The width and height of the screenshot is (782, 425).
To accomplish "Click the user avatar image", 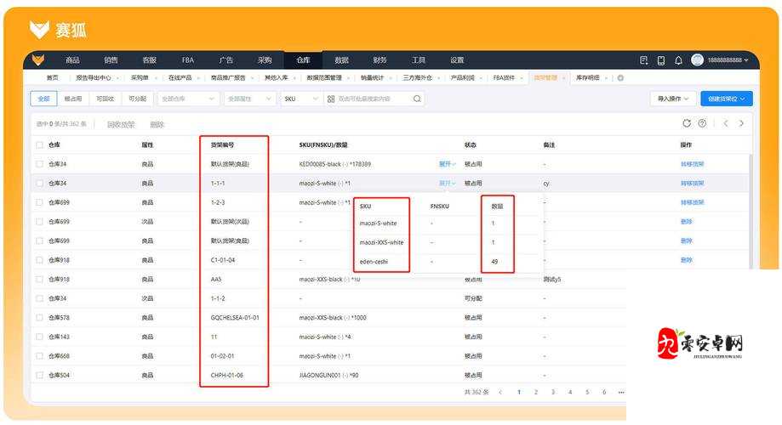I will (x=697, y=59).
